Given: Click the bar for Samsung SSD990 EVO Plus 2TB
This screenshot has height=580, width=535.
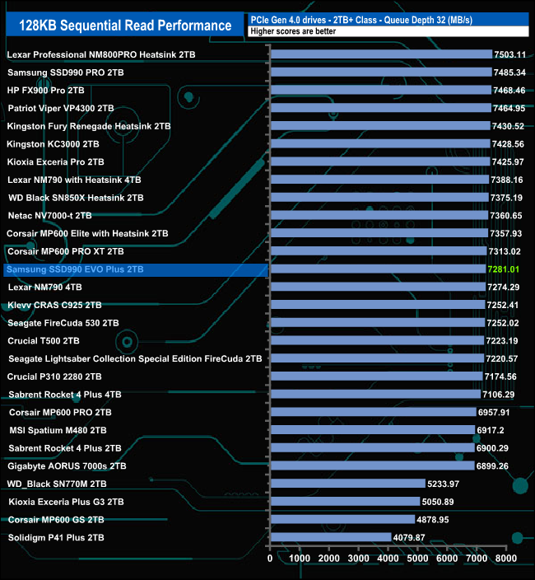Looking at the screenshot, I should (x=379, y=269).
